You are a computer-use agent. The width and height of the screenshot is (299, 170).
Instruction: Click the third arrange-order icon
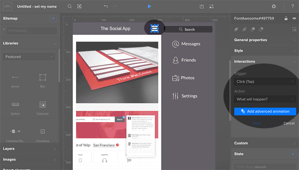click(x=253, y=29)
